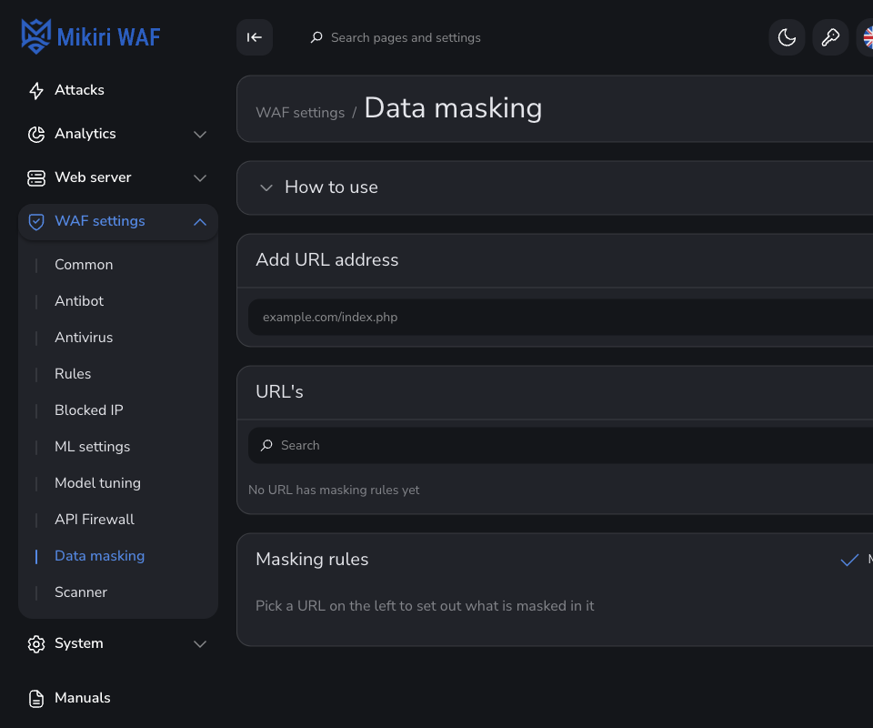Click the magnifier icon in the top search
Image resolution: width=873 pixels, height=728 pixels.
(x=316, y=37)
